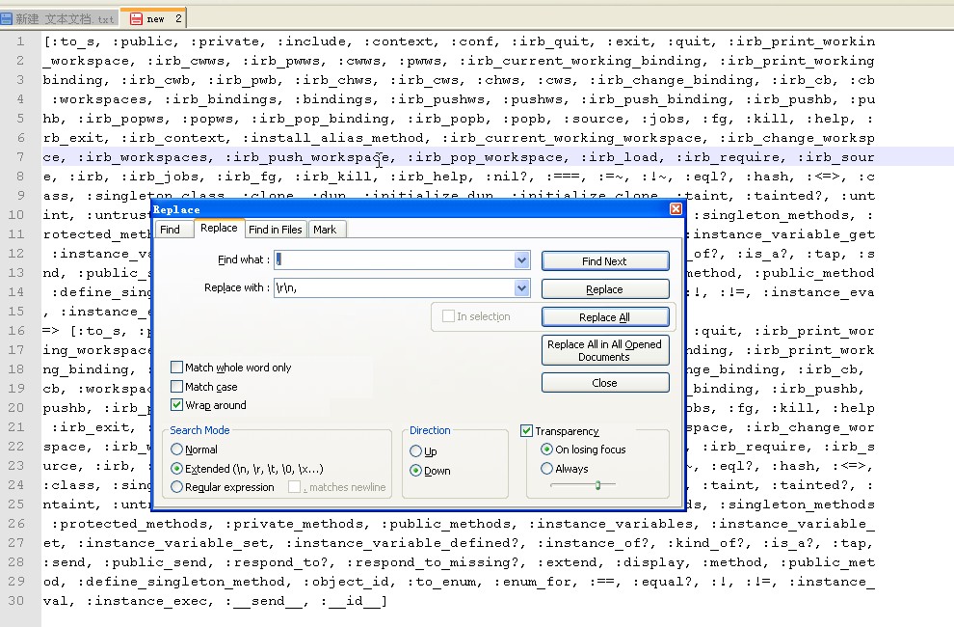Switch to the Find in Files tab
Screen dimensions: 954x627
[x=275, y=229]
